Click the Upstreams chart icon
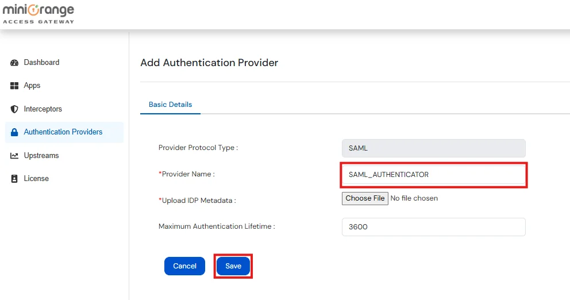This screenshot has height=300, width=570. 14,156
